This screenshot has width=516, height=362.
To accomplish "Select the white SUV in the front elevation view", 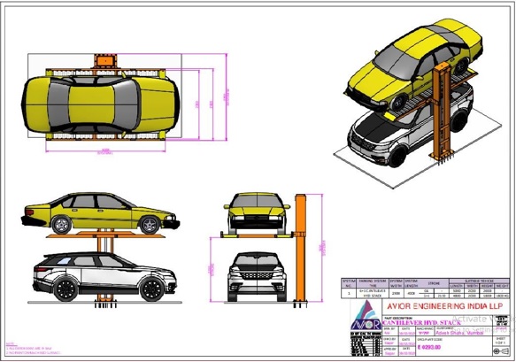I will [257, 276].
